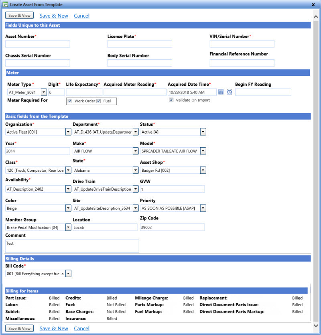The height and width of the screenshot is (335, 321).
Task: Toggle the Fuel meter requirement checkbox
Action: (99, 101)
